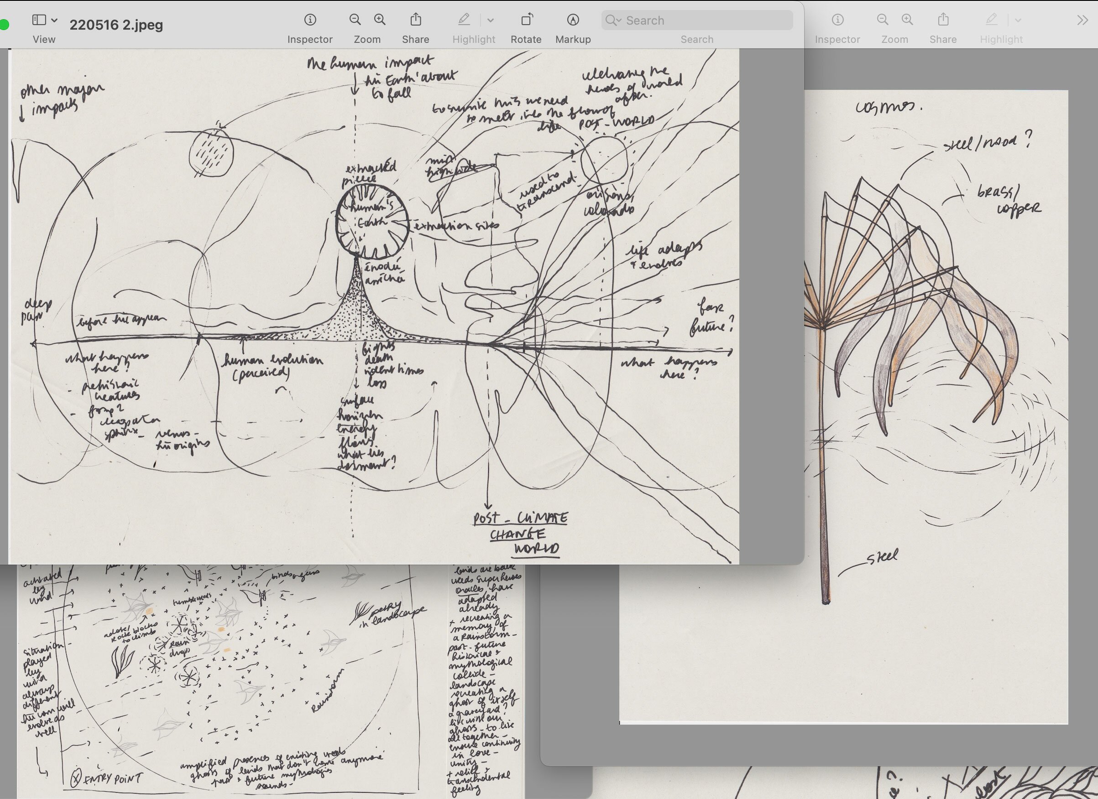Open the Inspector in the front window
Viewport: 1098px width, 799px height.
tap(310, 20)
